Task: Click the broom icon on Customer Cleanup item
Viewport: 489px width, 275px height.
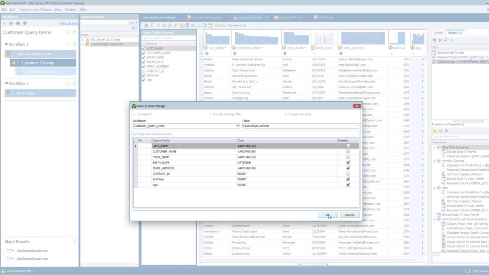Action: pos(14,63)
